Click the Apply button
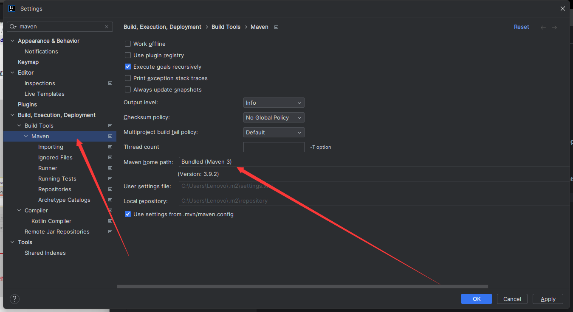 548,299
